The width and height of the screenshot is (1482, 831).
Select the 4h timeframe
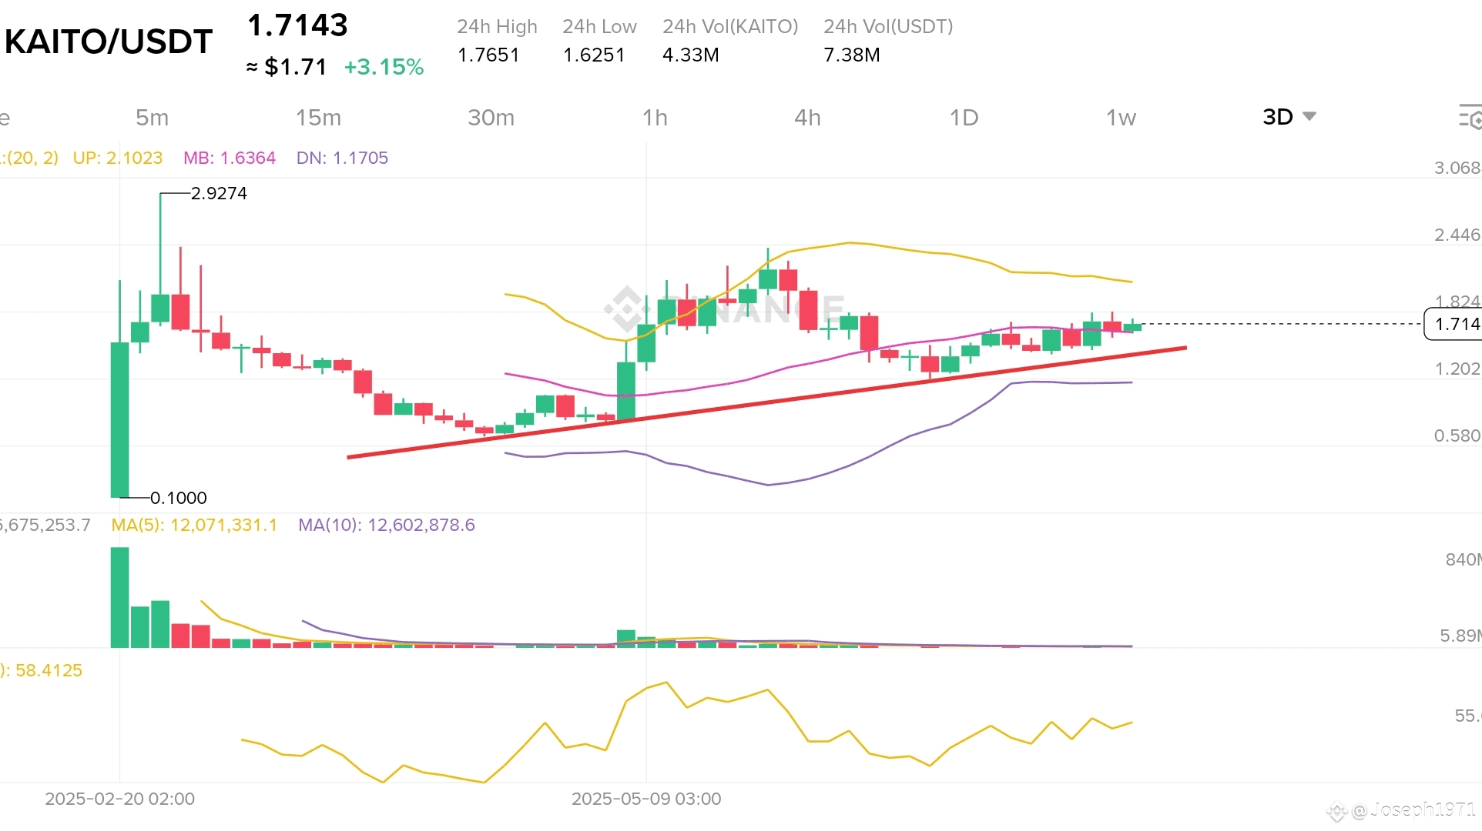[x=807, y=118]
